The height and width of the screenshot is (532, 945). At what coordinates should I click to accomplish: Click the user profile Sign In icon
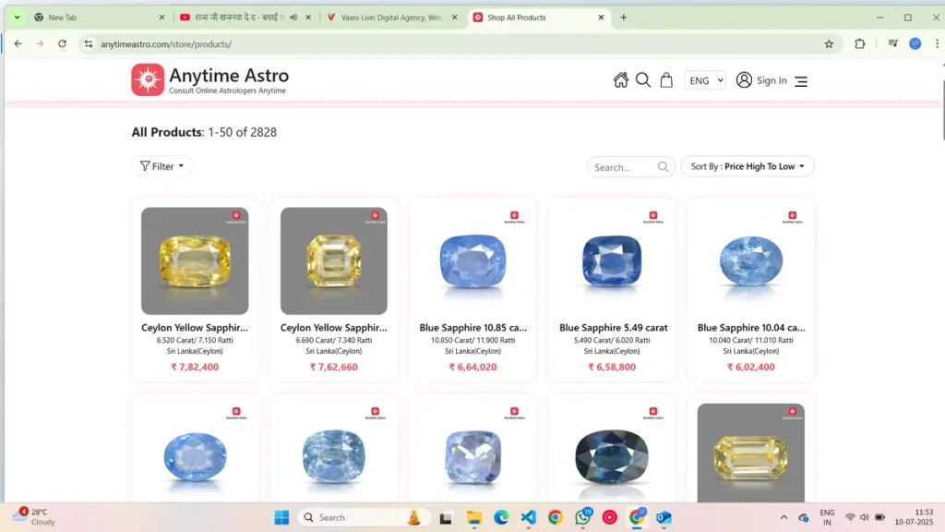744,80
